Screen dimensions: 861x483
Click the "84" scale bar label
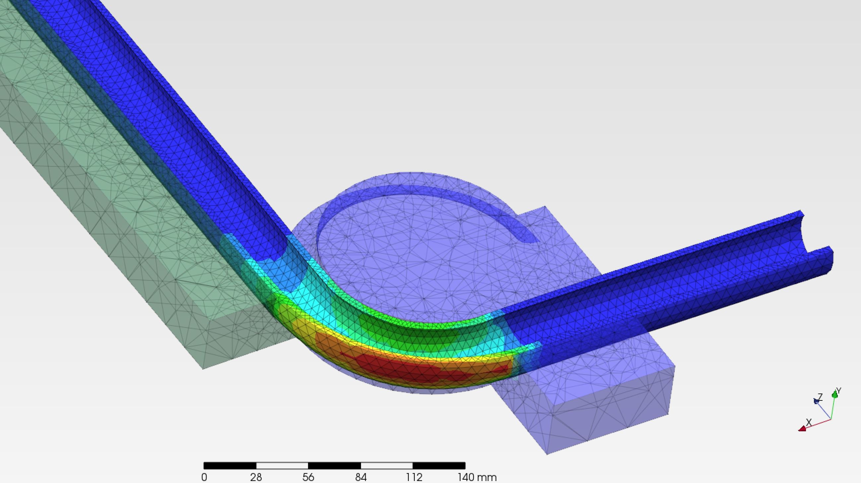pos(361,477)
